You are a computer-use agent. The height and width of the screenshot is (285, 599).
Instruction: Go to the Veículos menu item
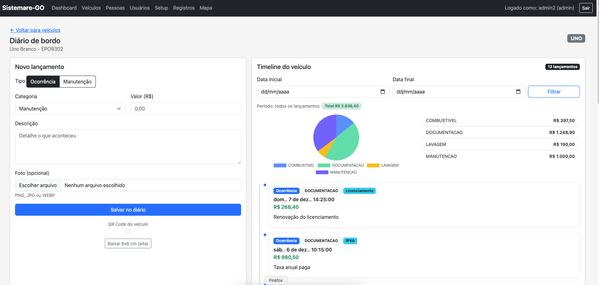click(91, 8)
